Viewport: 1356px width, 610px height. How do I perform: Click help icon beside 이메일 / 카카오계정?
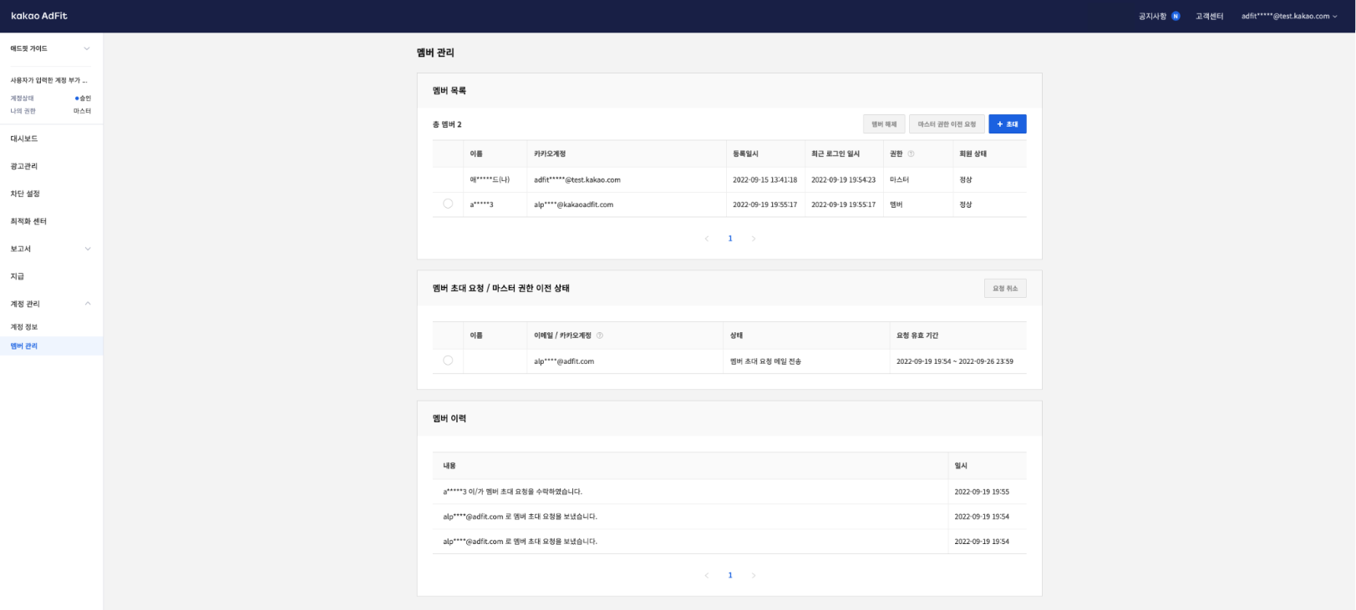coord(600,335)
